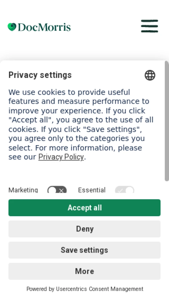Click the X mark in Marketing switch

(61, 191)
